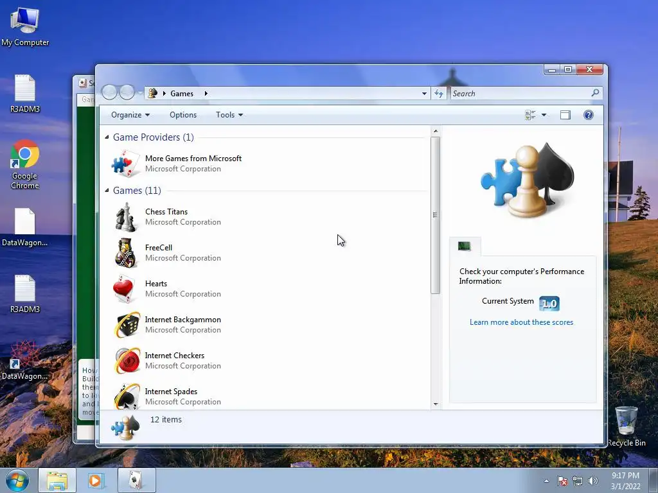Click the Show desktop strip
Viewport: 658px width, 493px height.
tap(654, 480)
